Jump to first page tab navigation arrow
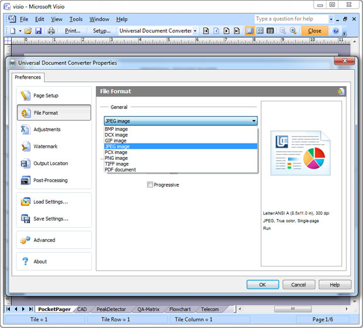363x328 pixels. 8,309
